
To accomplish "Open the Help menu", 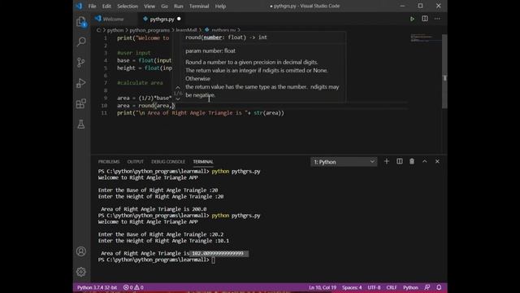I will (x=220, y=6).
